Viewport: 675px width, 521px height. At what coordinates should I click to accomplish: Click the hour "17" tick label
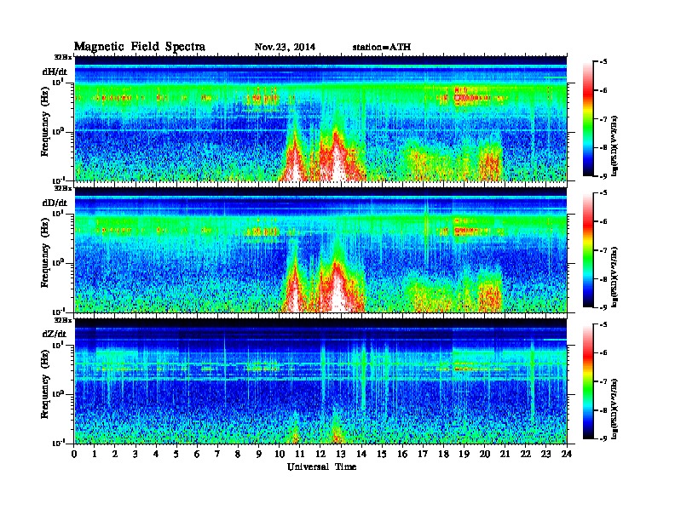pyautogui.click(x=423, y=455)
